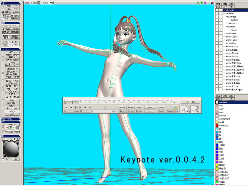Toggle visibility box of sdefbody object
Viewport: 248px width, 186px height.
[217, 10]
